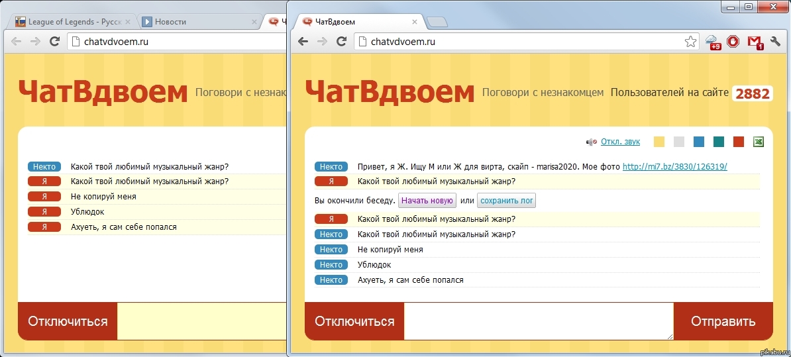Click the forward arrow in the right browser window
This screenshot has height=357, width=791.
(322, 42)
